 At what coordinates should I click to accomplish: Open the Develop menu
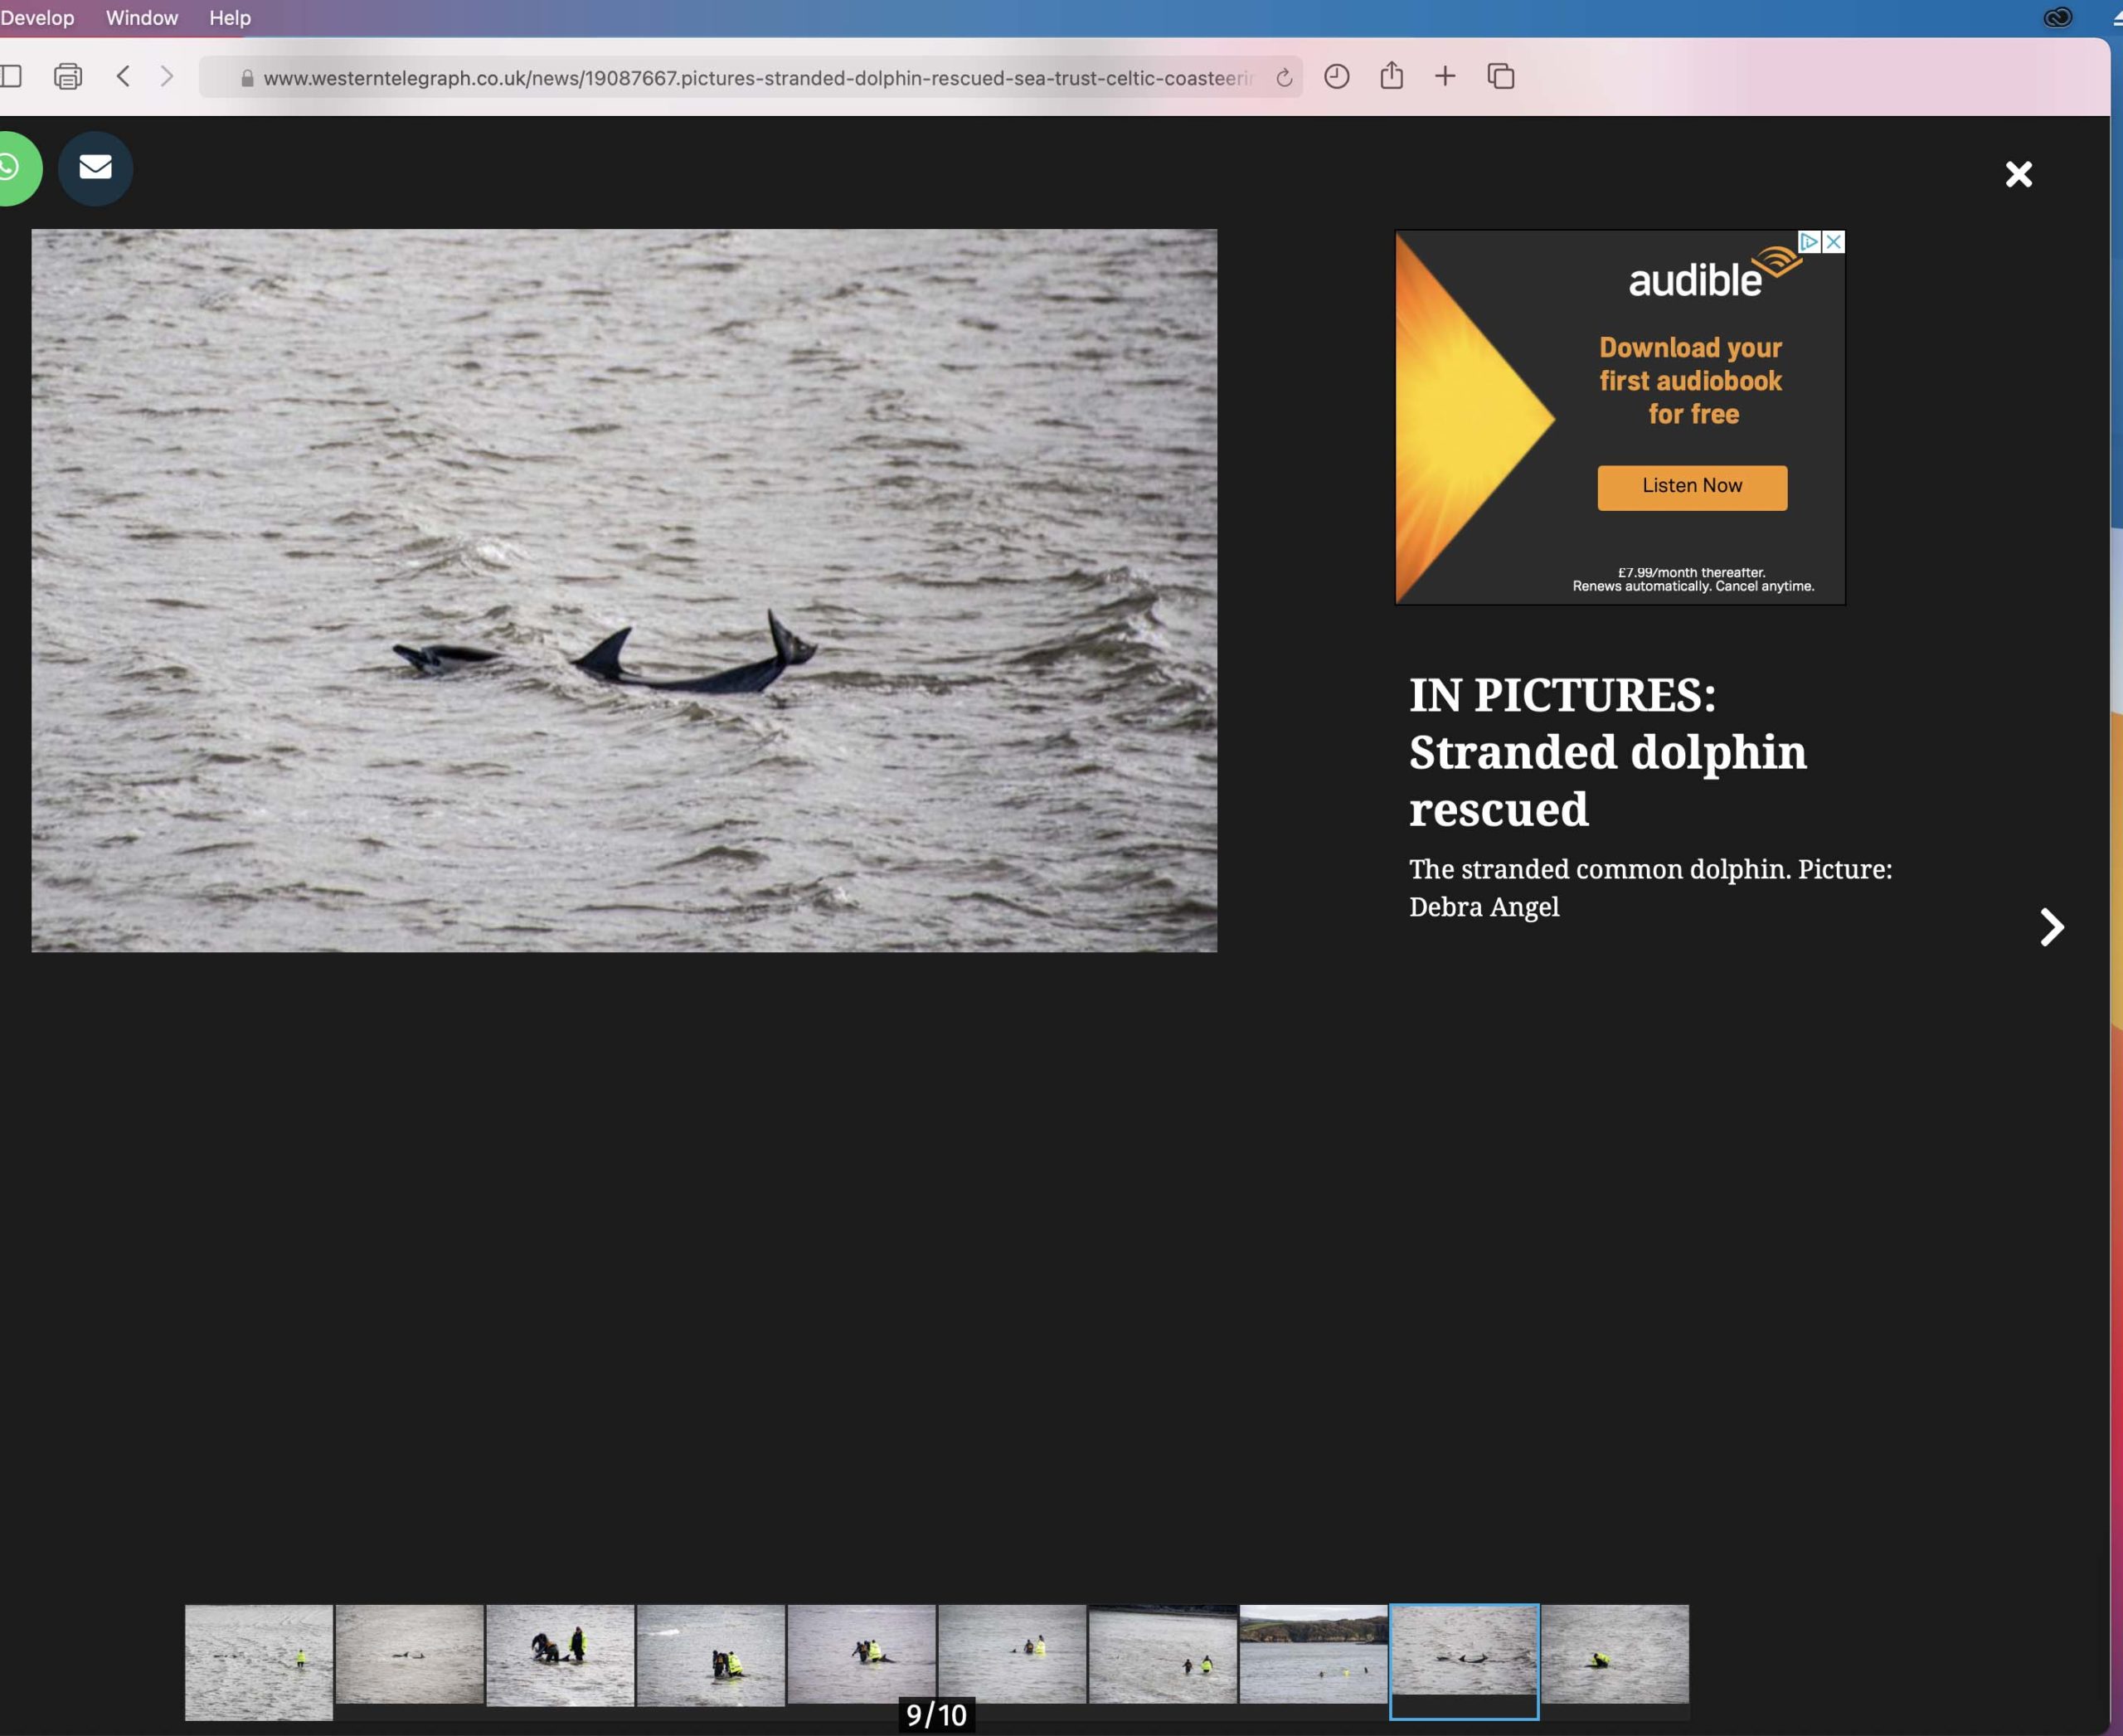37,18
